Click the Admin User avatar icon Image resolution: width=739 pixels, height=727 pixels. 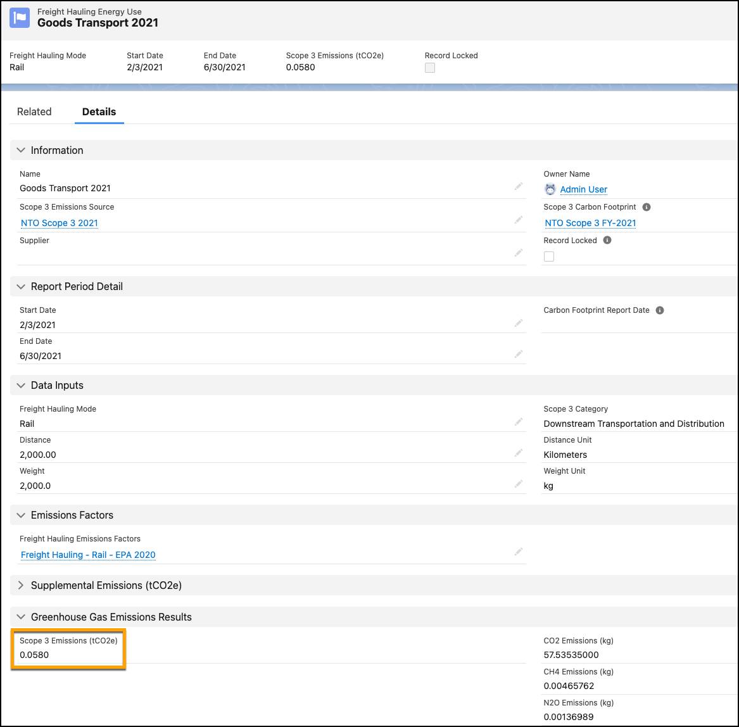(x=550, y=189)
